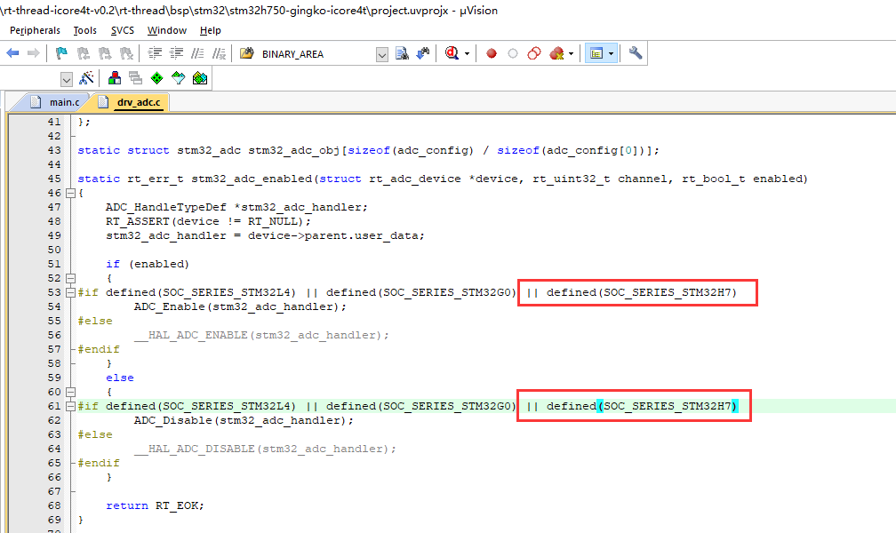Image resolution: width=896 pixels, height=533 pixels.
Task: Collapse the #if block at line 53
Action: pos(70,292)
